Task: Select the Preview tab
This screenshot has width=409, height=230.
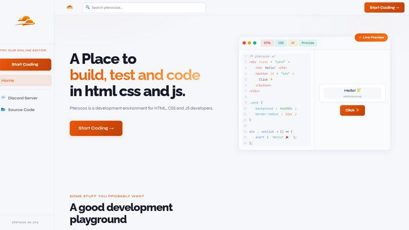Action: coord(308,43)
